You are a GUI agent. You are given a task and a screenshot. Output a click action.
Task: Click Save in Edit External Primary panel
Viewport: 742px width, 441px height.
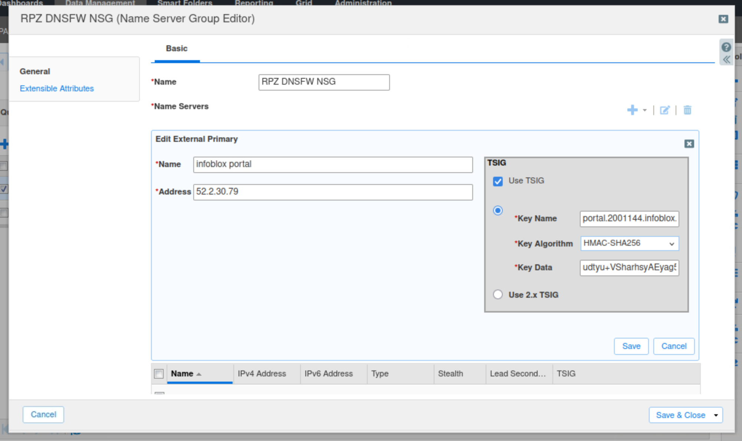631,346
